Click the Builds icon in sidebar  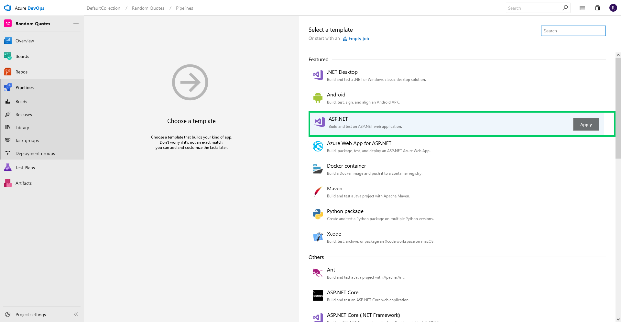pos(8,102)
